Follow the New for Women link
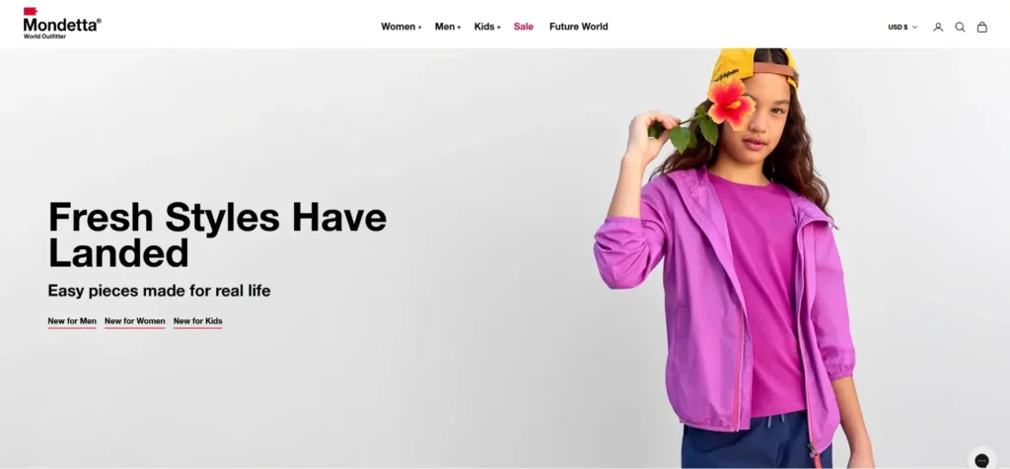This screenshot has height=469, width=1010. pyautogui.click(x=134, y=321)
